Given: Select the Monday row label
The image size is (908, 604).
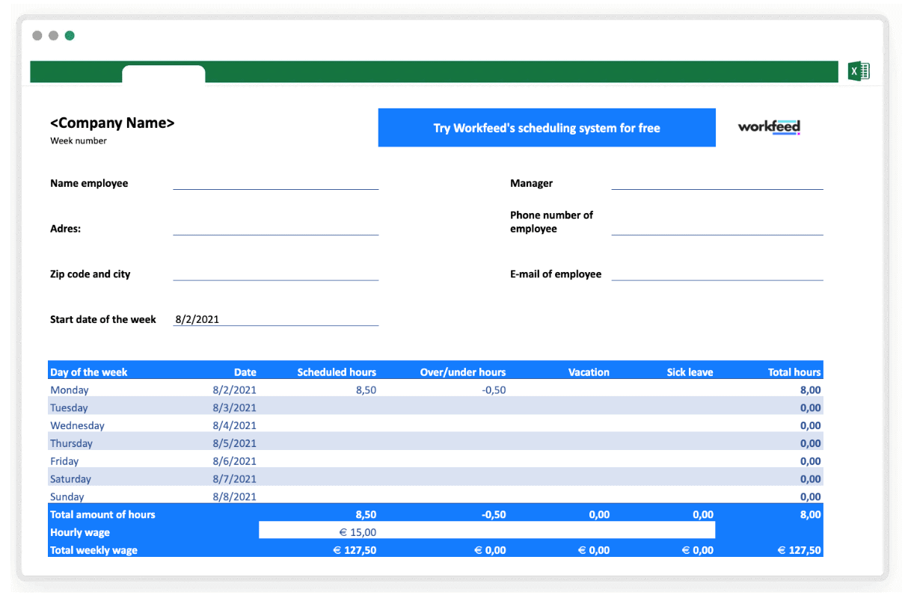Looking at the screenshot, I should (x=70, y=390).
